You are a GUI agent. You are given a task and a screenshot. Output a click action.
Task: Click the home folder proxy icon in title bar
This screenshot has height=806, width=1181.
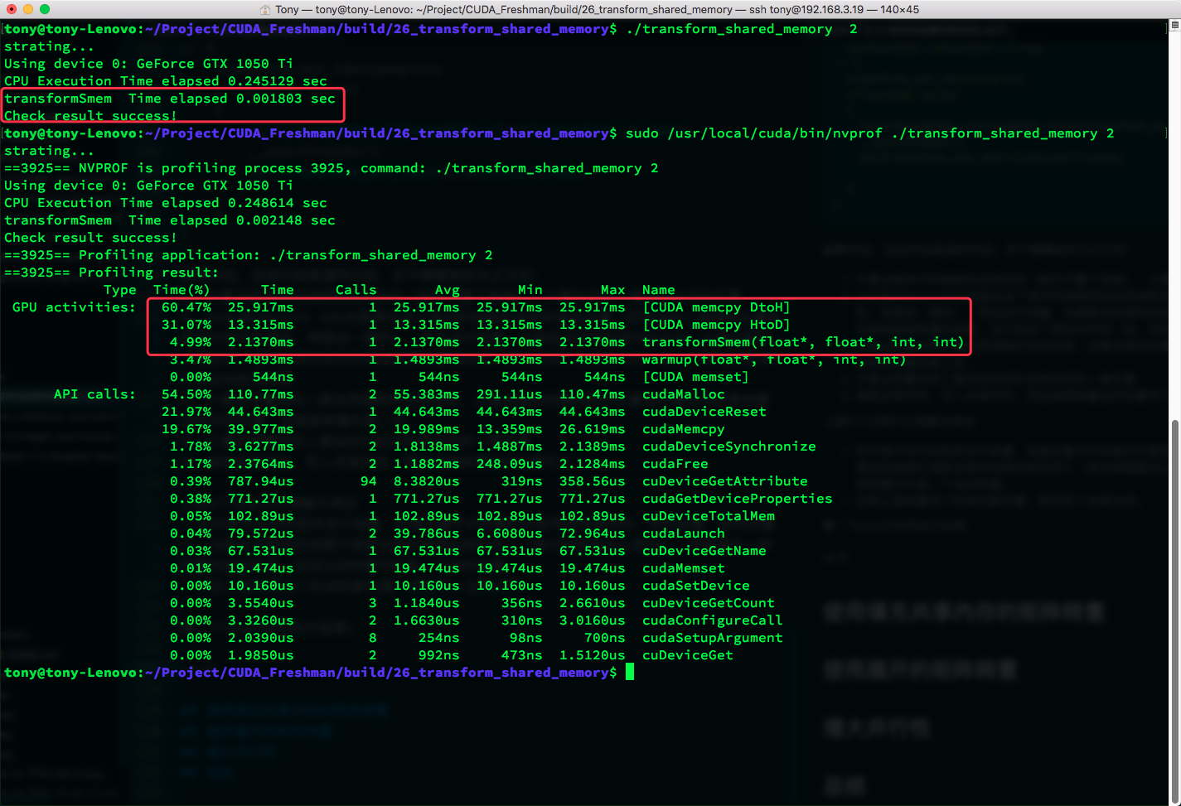coord(265,10)
